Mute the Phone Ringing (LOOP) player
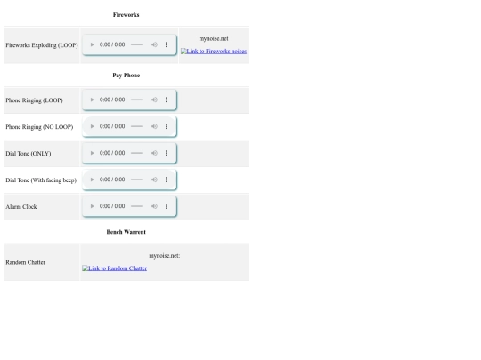Image resolution: width=481 pixels, height=360 pixels. [x=154, y=100]
